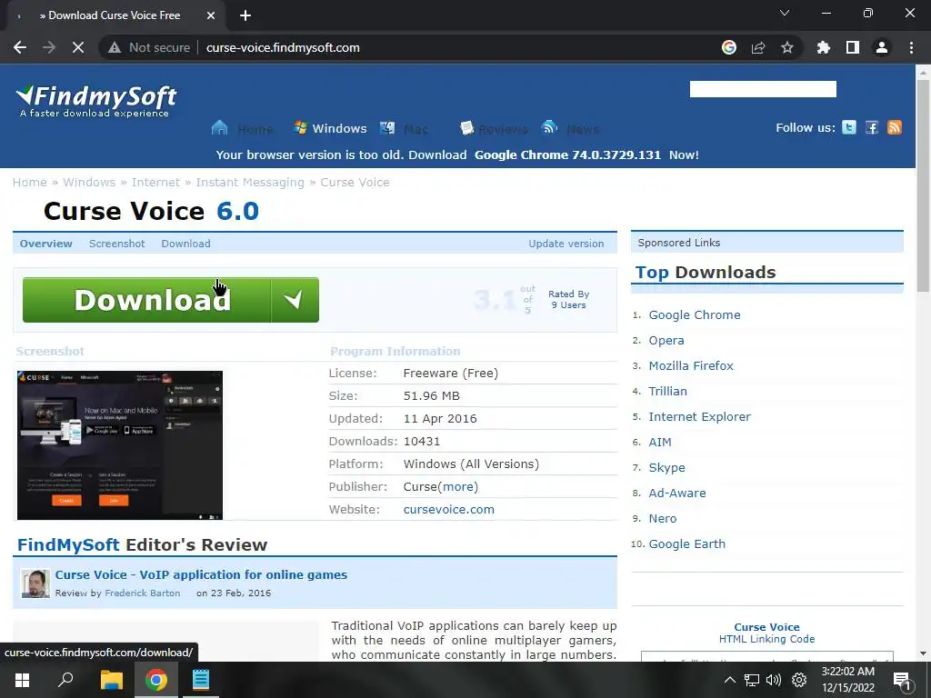Image resolution: width=931 pixels, height=698 pixels.
Task: Switch to the Download tab
Action: (x=185, y=244)
